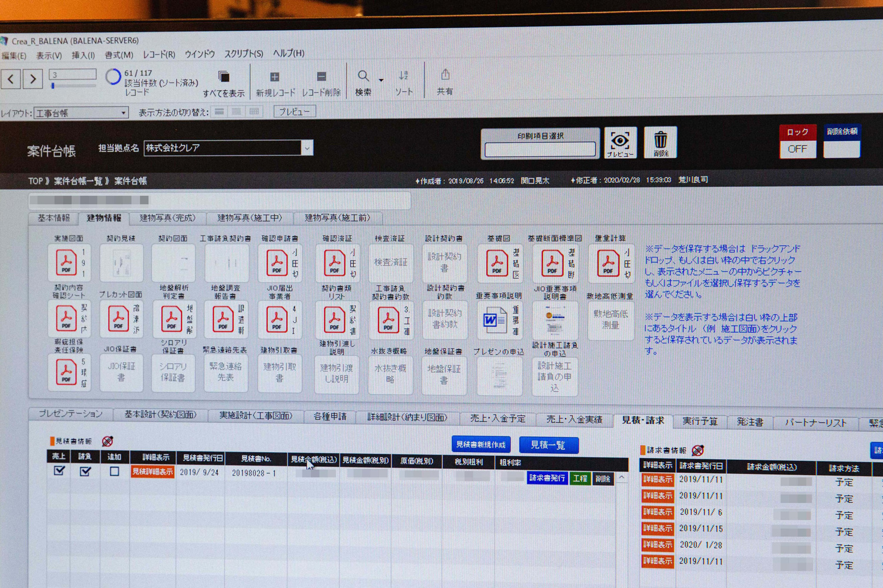This screenshot has width=883, height=588.
Task: Open the JIO重要事項説明書 thumbnail
Action: (x=555, y=322)
